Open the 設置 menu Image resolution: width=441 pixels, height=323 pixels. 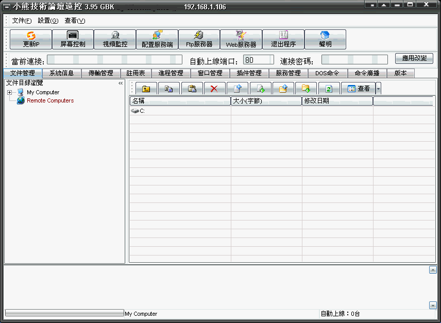coord(48,21)
